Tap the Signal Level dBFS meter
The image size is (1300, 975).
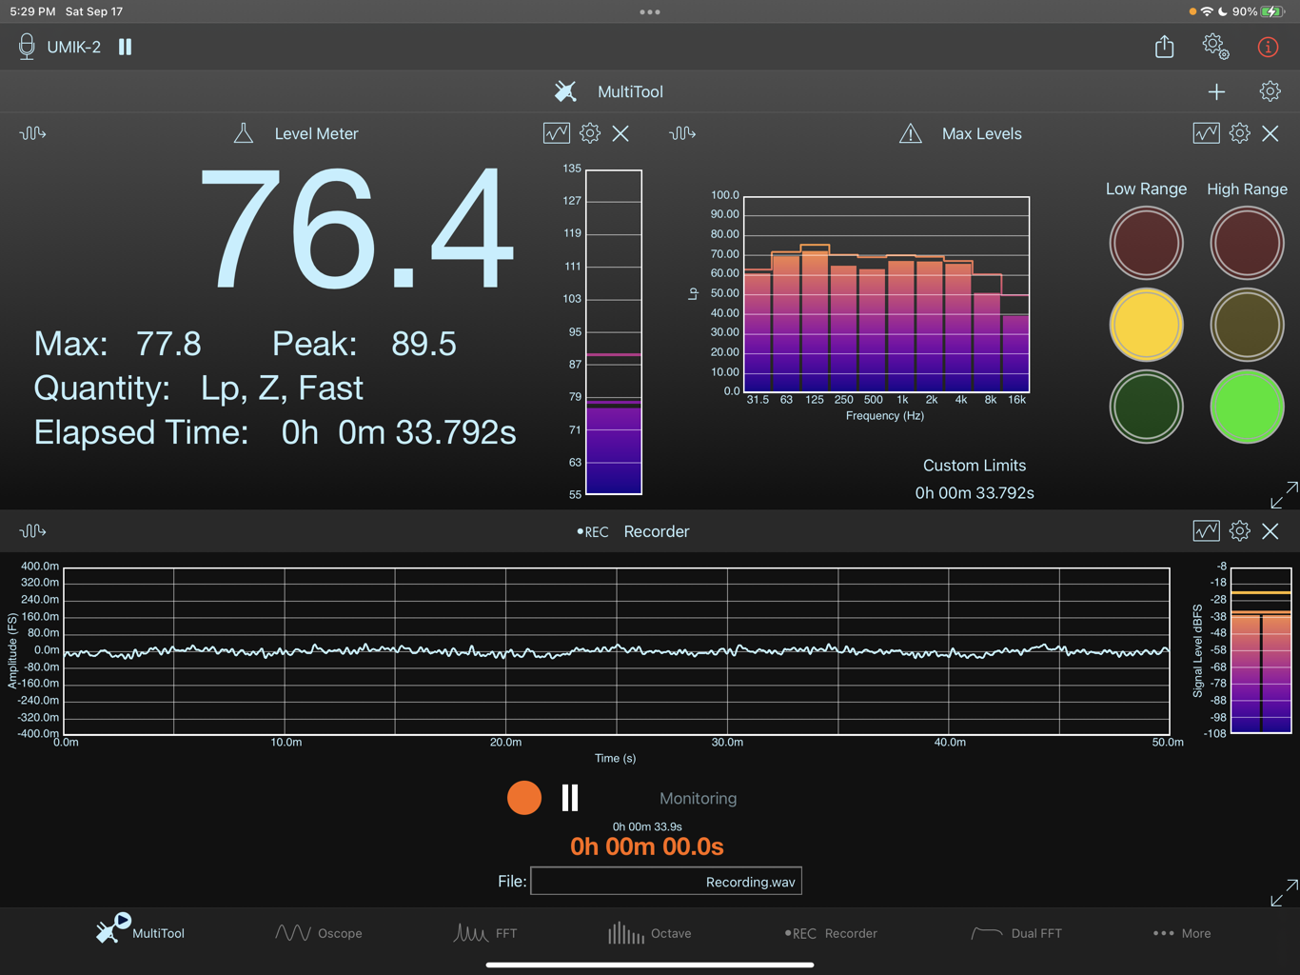pos(1261,650)
